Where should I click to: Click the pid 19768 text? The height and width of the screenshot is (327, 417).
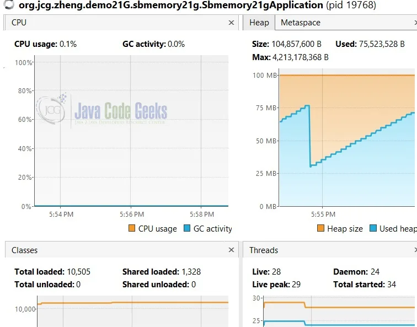(351, 5)
